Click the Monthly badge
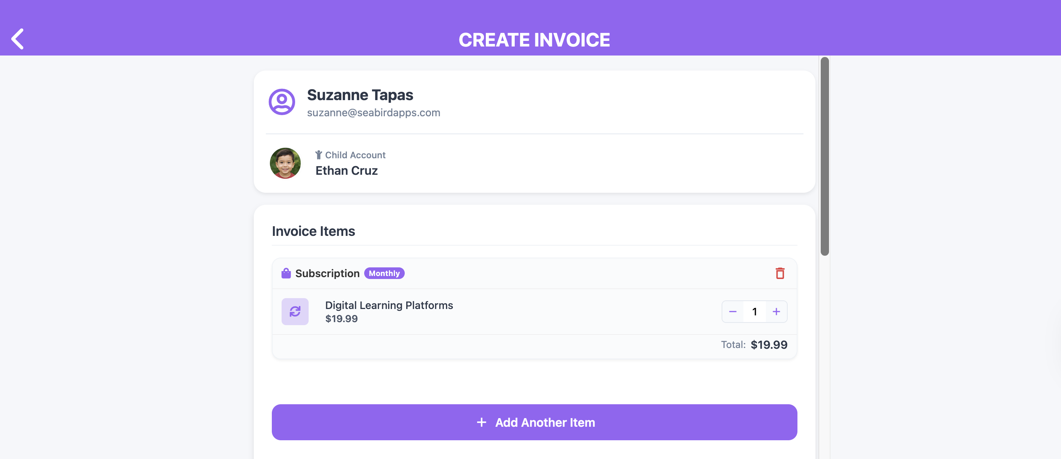1061x459 pixels. tap(384, 273)
